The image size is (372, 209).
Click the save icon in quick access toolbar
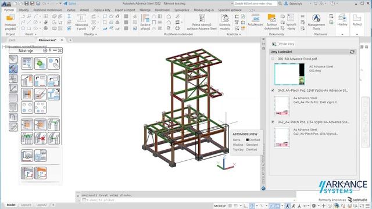point(26,3)
